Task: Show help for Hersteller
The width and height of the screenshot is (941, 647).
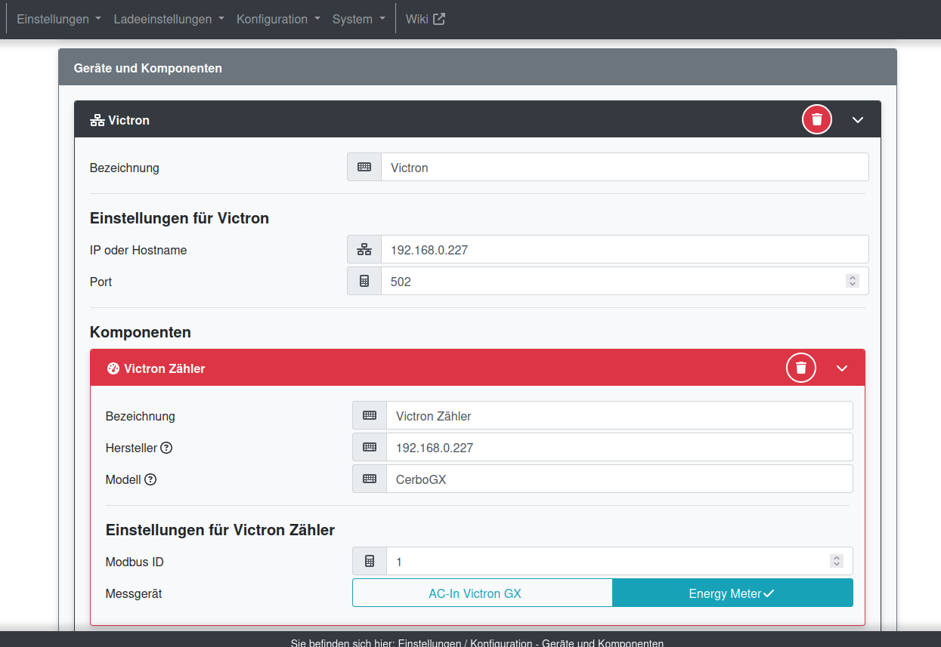Action: [x=167, y=448]
